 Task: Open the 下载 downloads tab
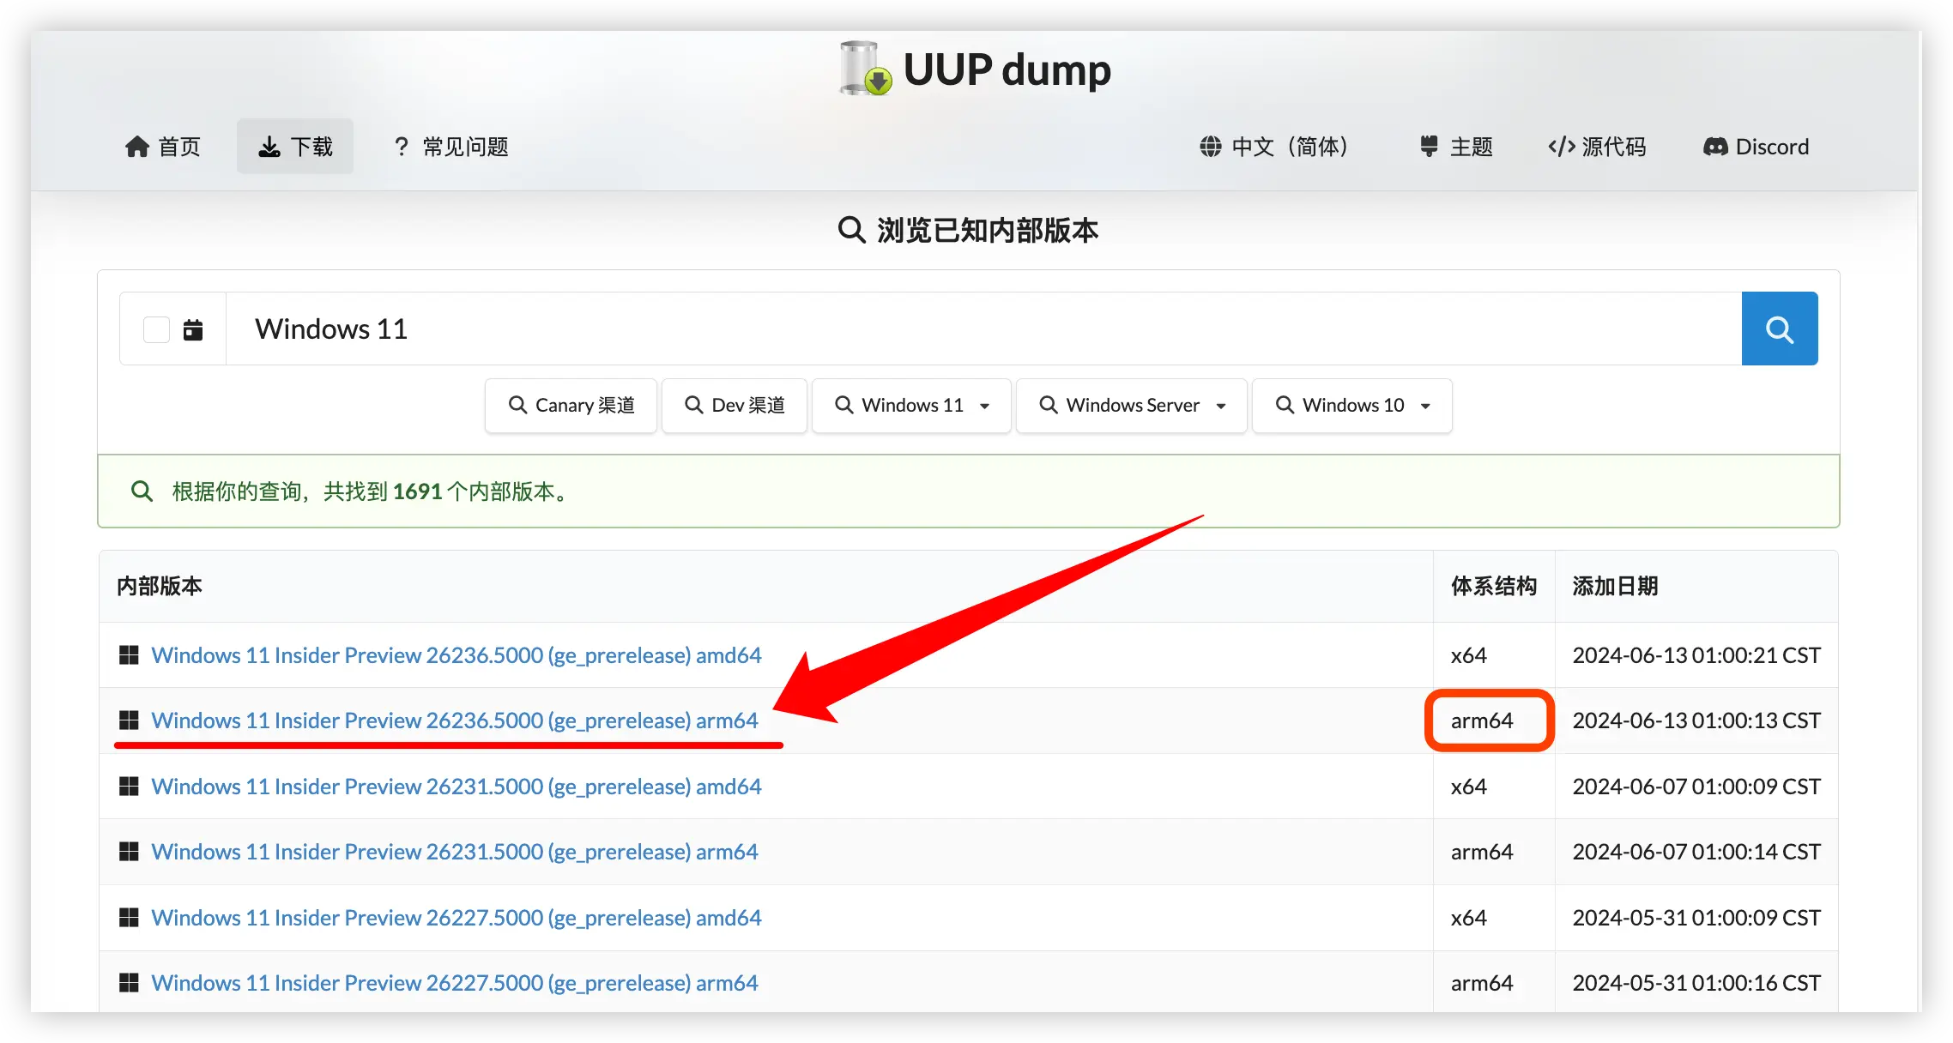coord(295,147)
